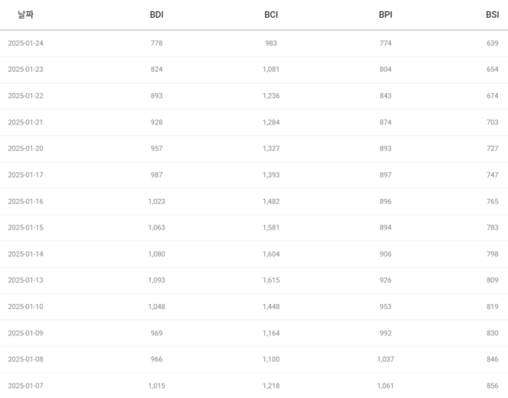Click BDI value 778
Image resolution: width=508 pixels, height=398 pixels.
157,43
